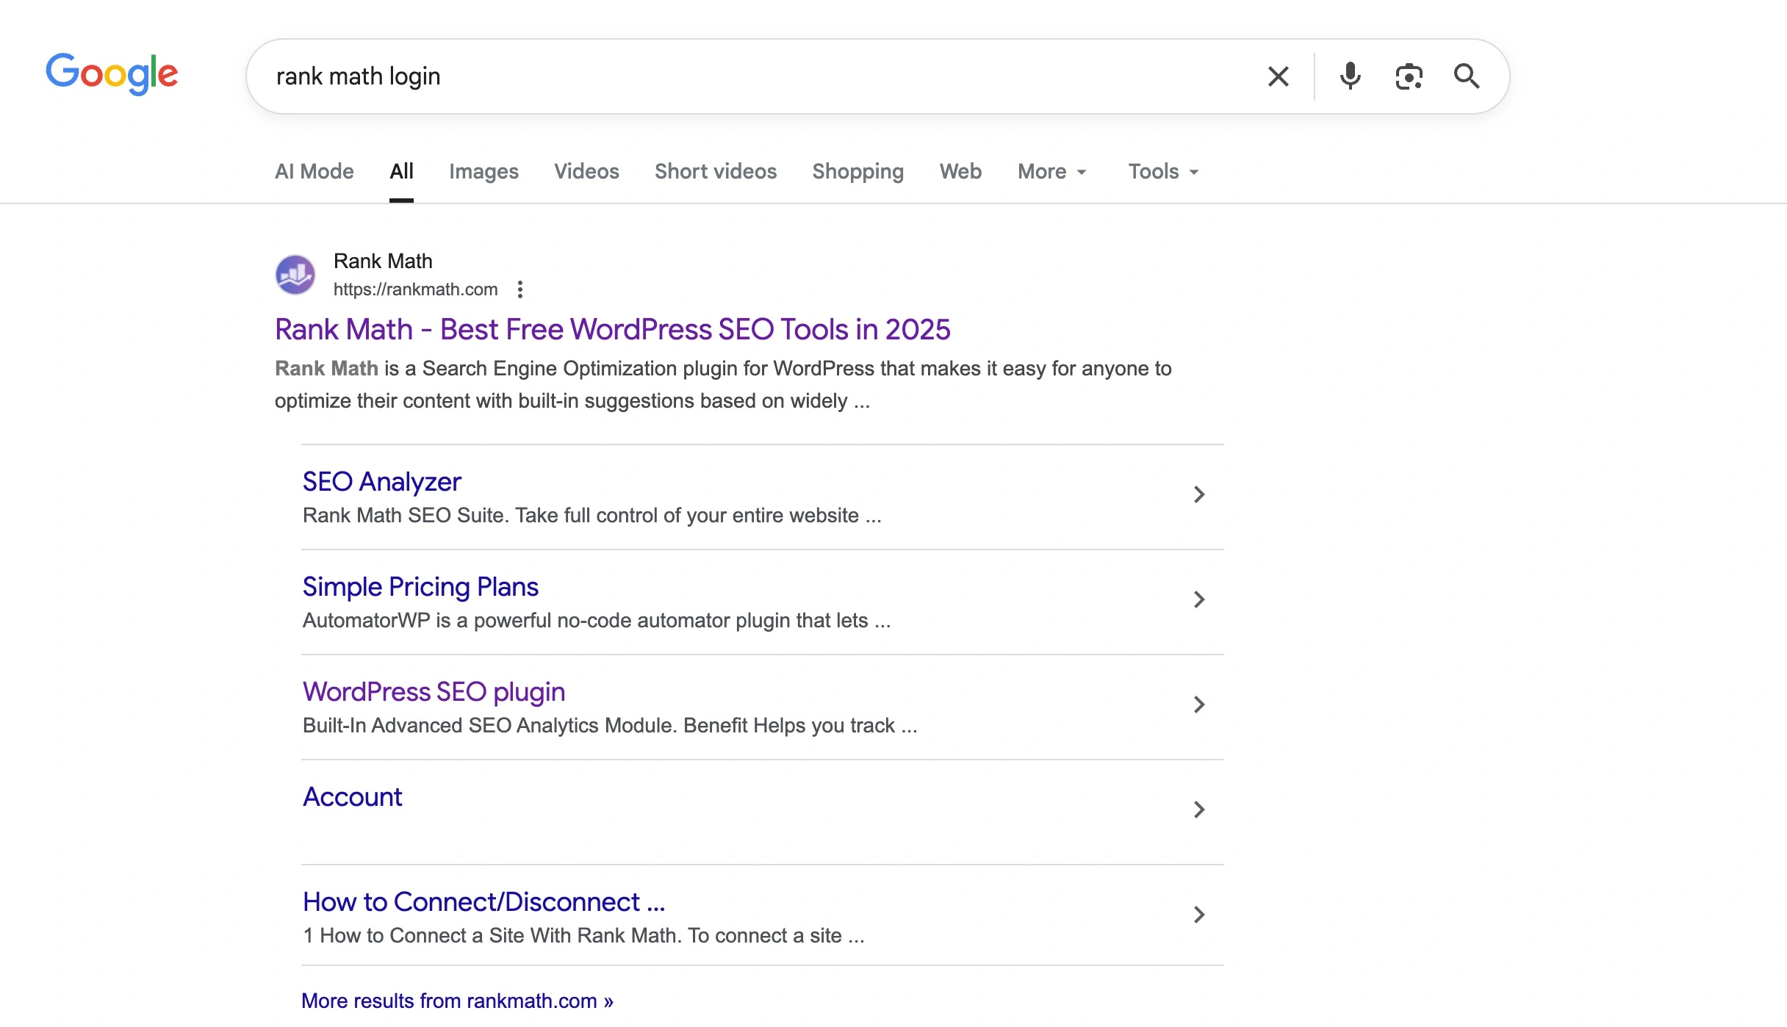The height and width of the screenshot is (1027, 1787).
Task: Open How to Connect/Disconnect sitelink
Action: tap(483, 902)
